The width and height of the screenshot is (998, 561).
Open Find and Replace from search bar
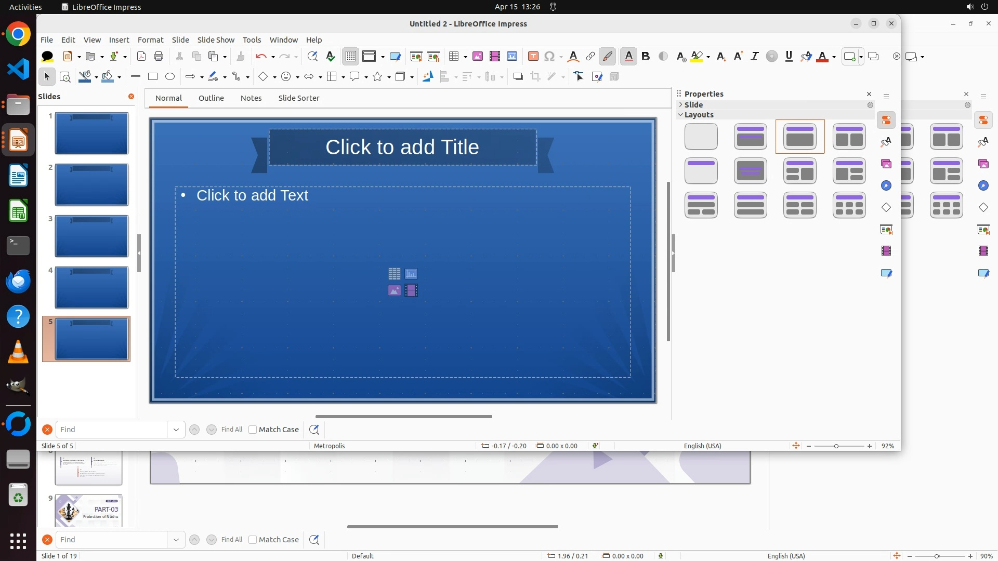pos(314,430)
